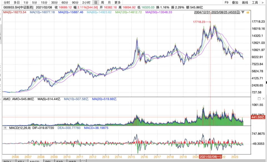Click the orange lock icon beside date range

(248, 12)
